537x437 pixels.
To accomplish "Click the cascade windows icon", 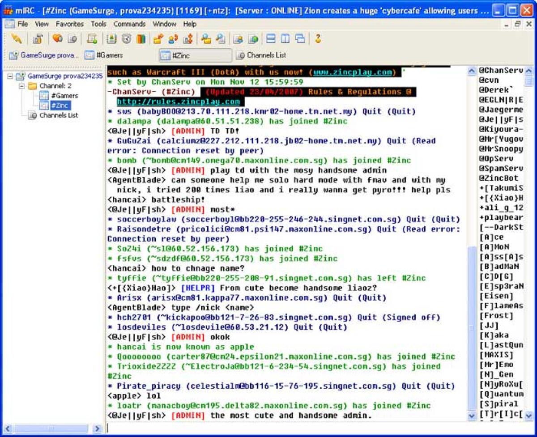I will click(300, 39).
